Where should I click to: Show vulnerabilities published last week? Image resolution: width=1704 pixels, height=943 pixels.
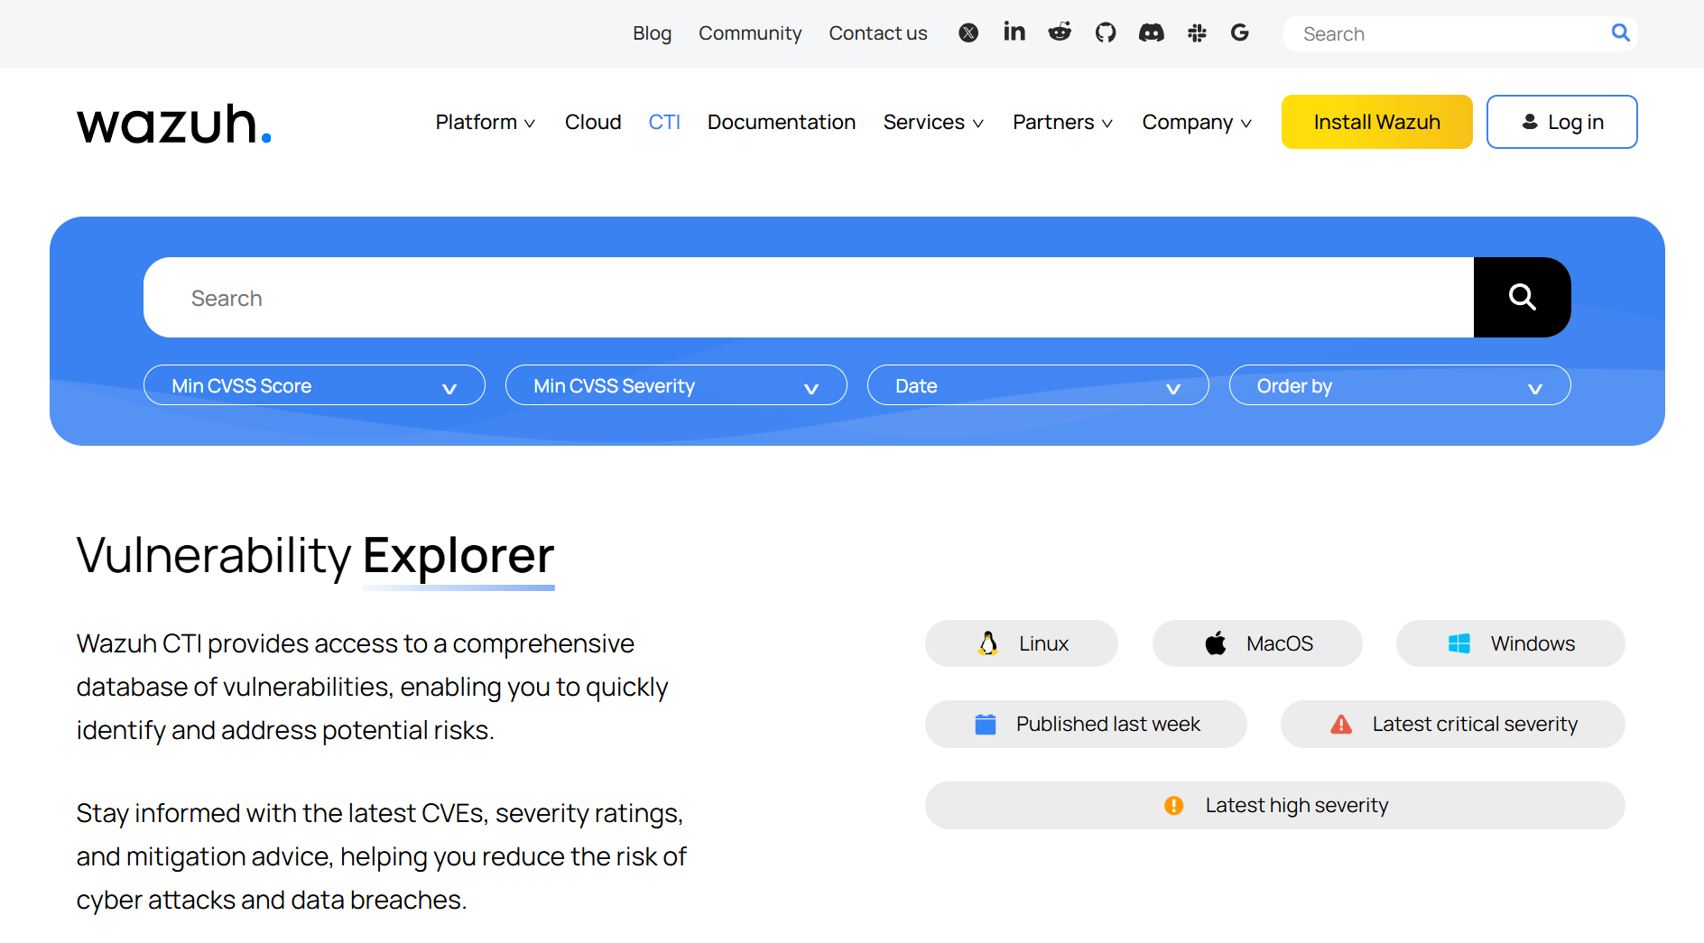pyautogui.click(x=1086, y=724)
